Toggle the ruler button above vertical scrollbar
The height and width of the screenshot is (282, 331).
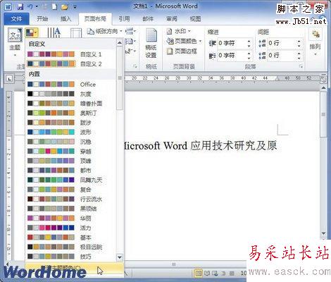(x=323, y=79)
